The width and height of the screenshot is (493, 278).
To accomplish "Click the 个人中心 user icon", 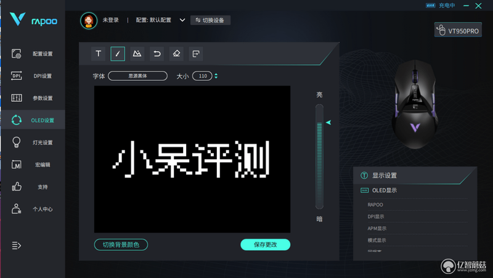I will point(17,209).
